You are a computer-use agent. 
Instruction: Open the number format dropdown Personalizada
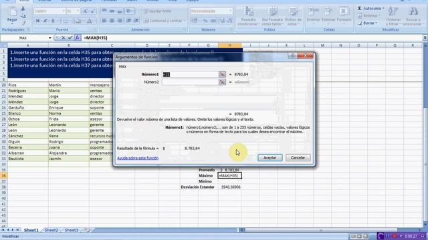231,11
